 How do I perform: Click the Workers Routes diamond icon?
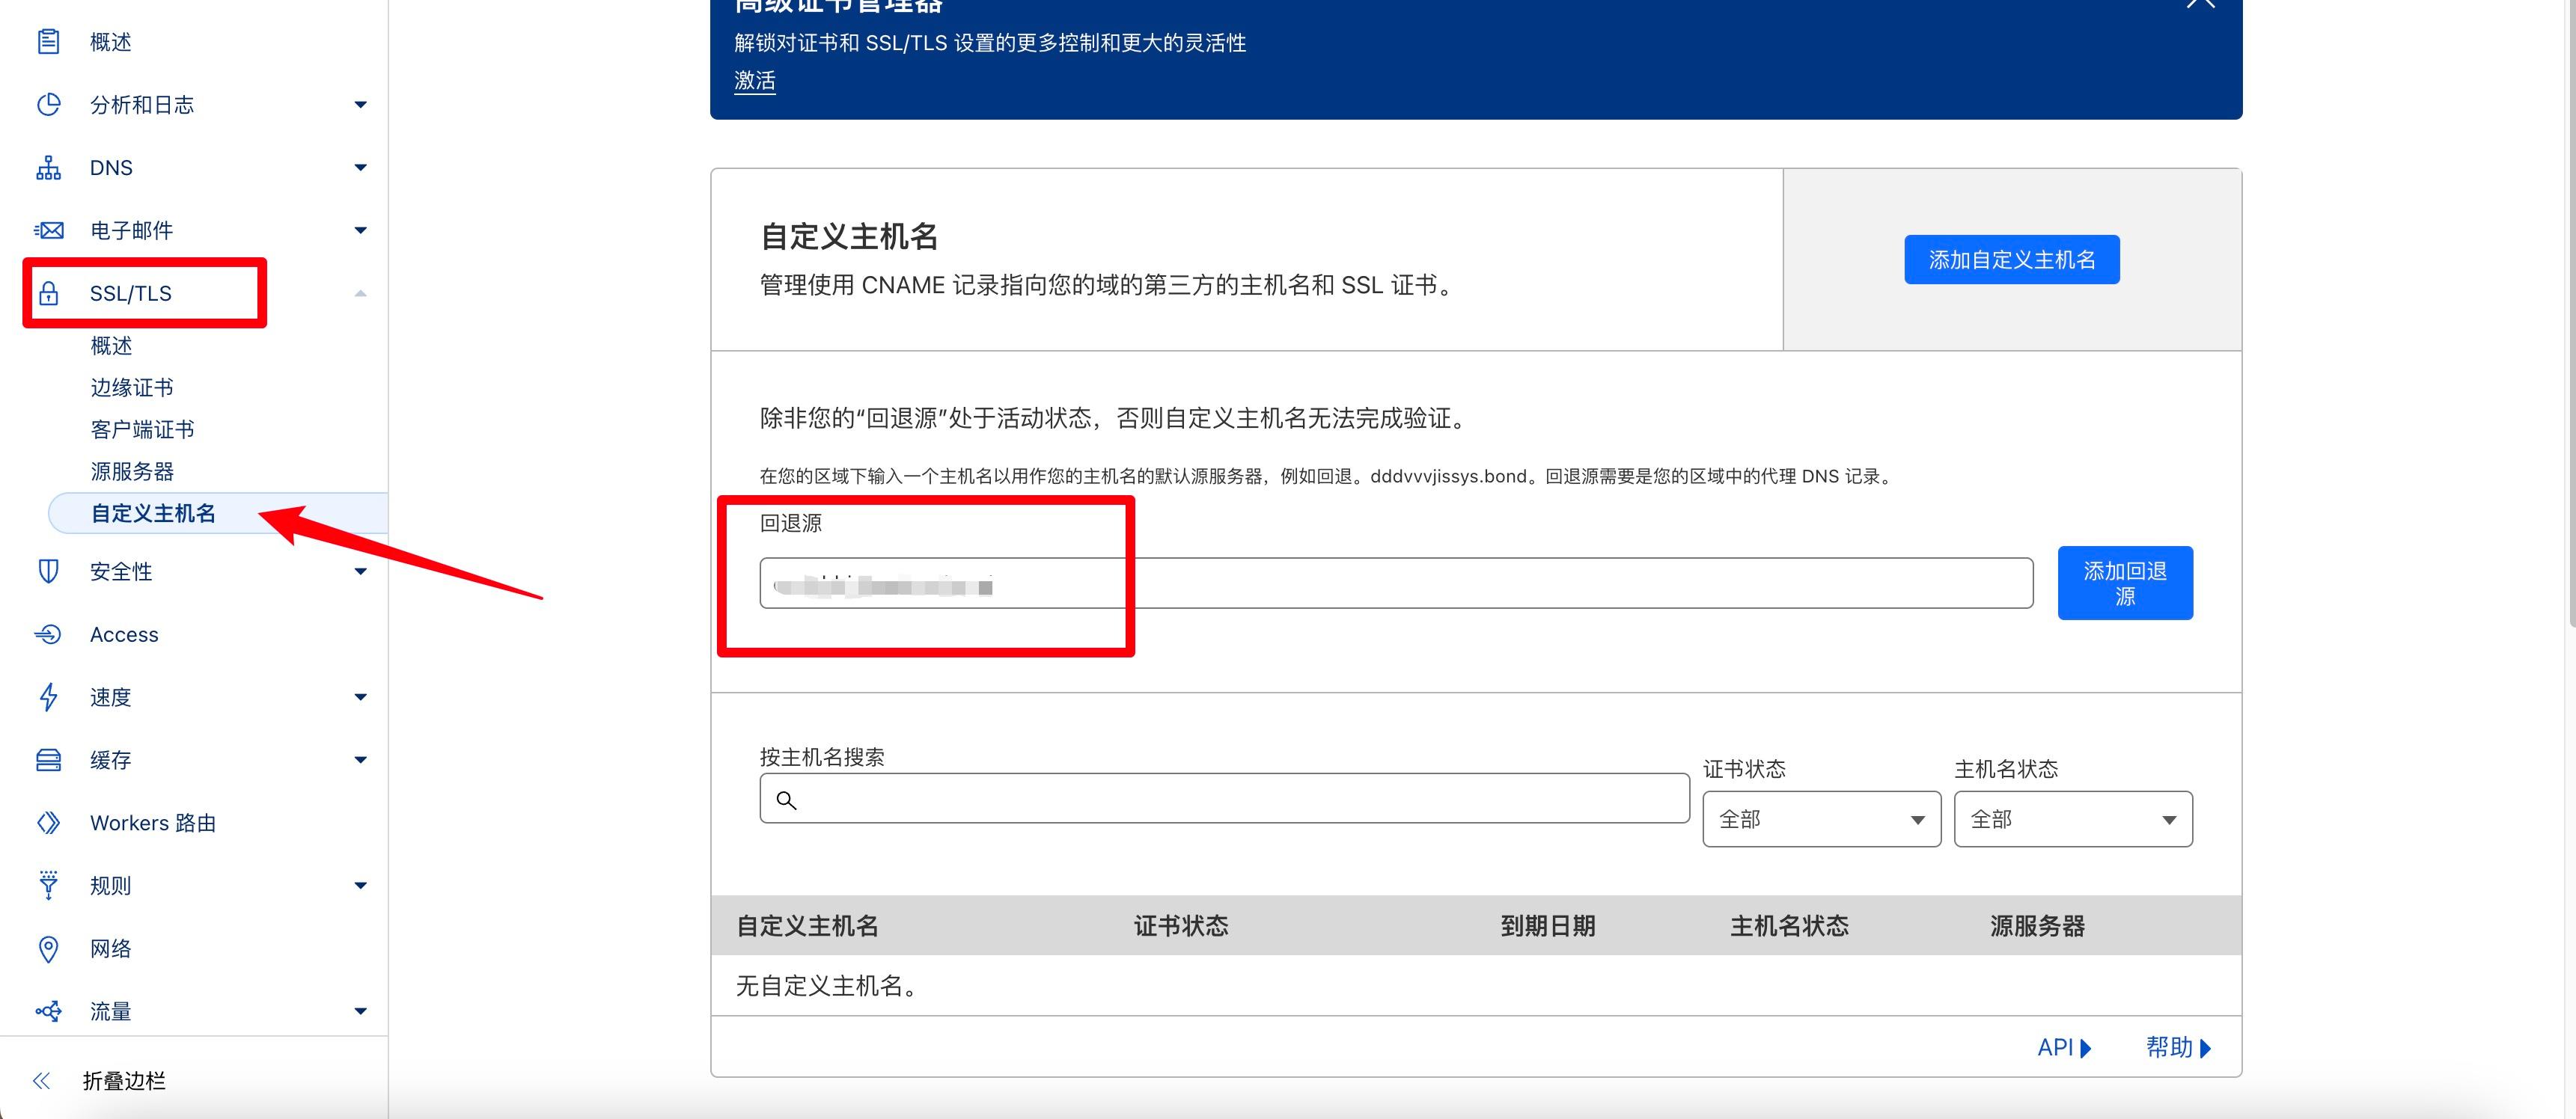[48, 822]
